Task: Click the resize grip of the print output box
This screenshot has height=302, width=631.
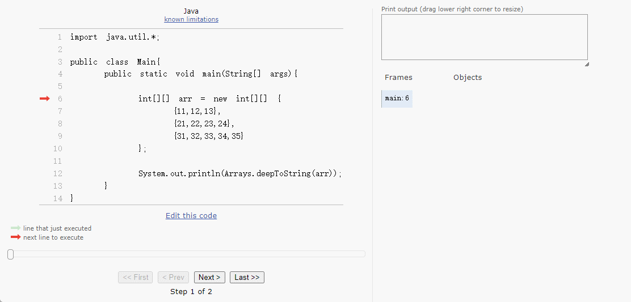Action: 586,64
